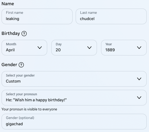Focus the First name field containing leaking

click(37, 16)
